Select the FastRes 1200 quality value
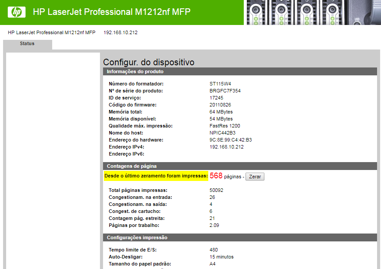 [x=225, y=126]
